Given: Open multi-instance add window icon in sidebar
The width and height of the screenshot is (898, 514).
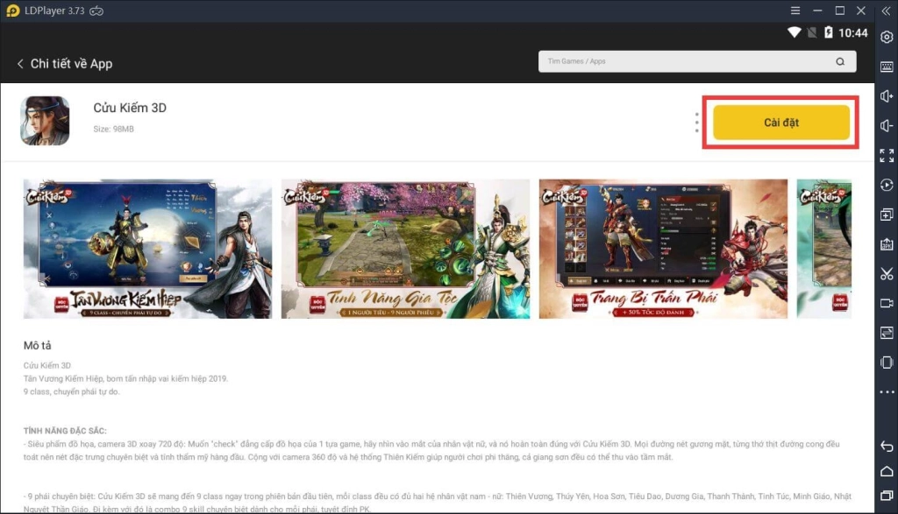Looking at the screenshot, I should (887, 215).
